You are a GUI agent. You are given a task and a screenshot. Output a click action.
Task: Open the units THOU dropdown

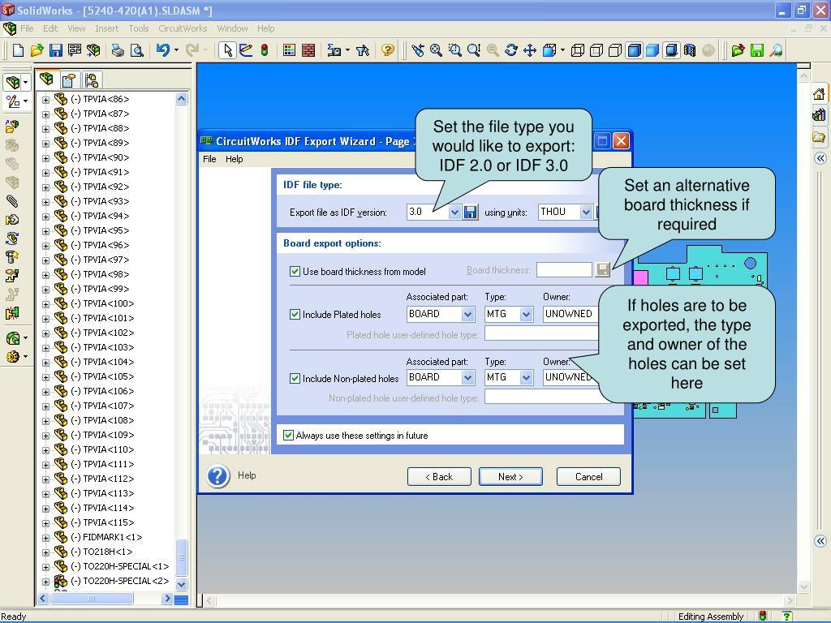586,213
